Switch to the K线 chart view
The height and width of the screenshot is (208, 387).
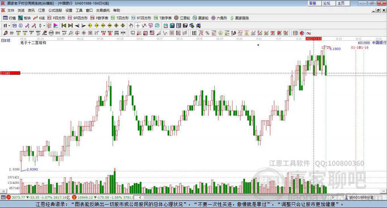(39, 18)
